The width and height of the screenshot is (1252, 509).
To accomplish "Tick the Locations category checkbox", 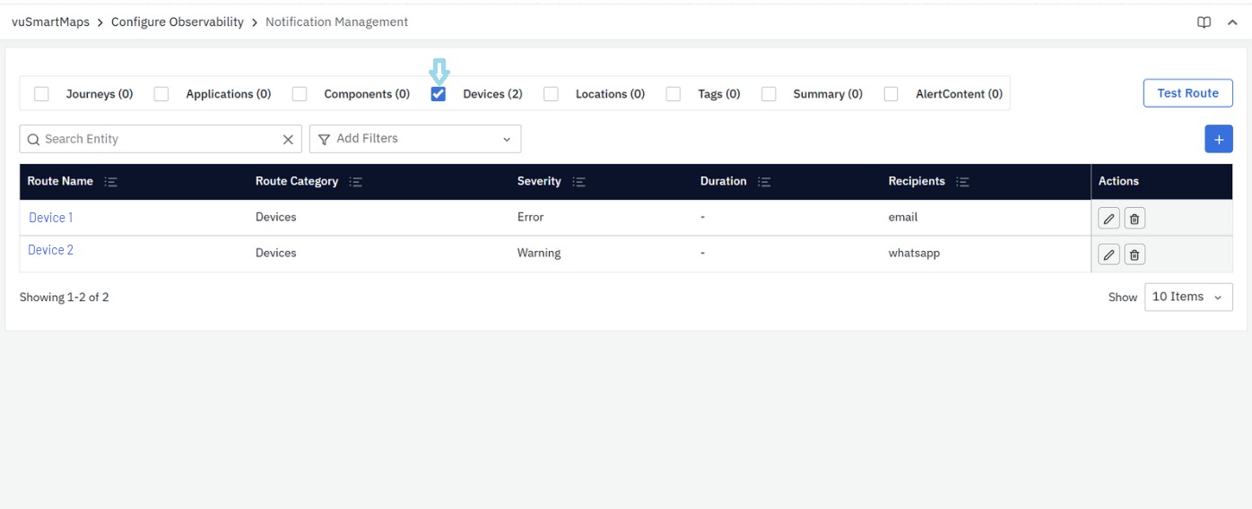I will (551, 94).
